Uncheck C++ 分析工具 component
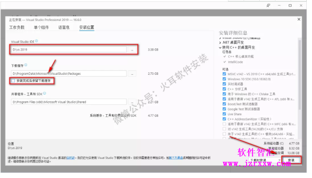 click(224, 89)
